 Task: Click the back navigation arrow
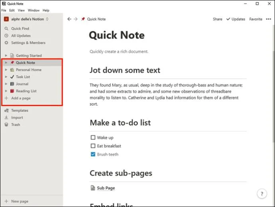tap(69, 19)
